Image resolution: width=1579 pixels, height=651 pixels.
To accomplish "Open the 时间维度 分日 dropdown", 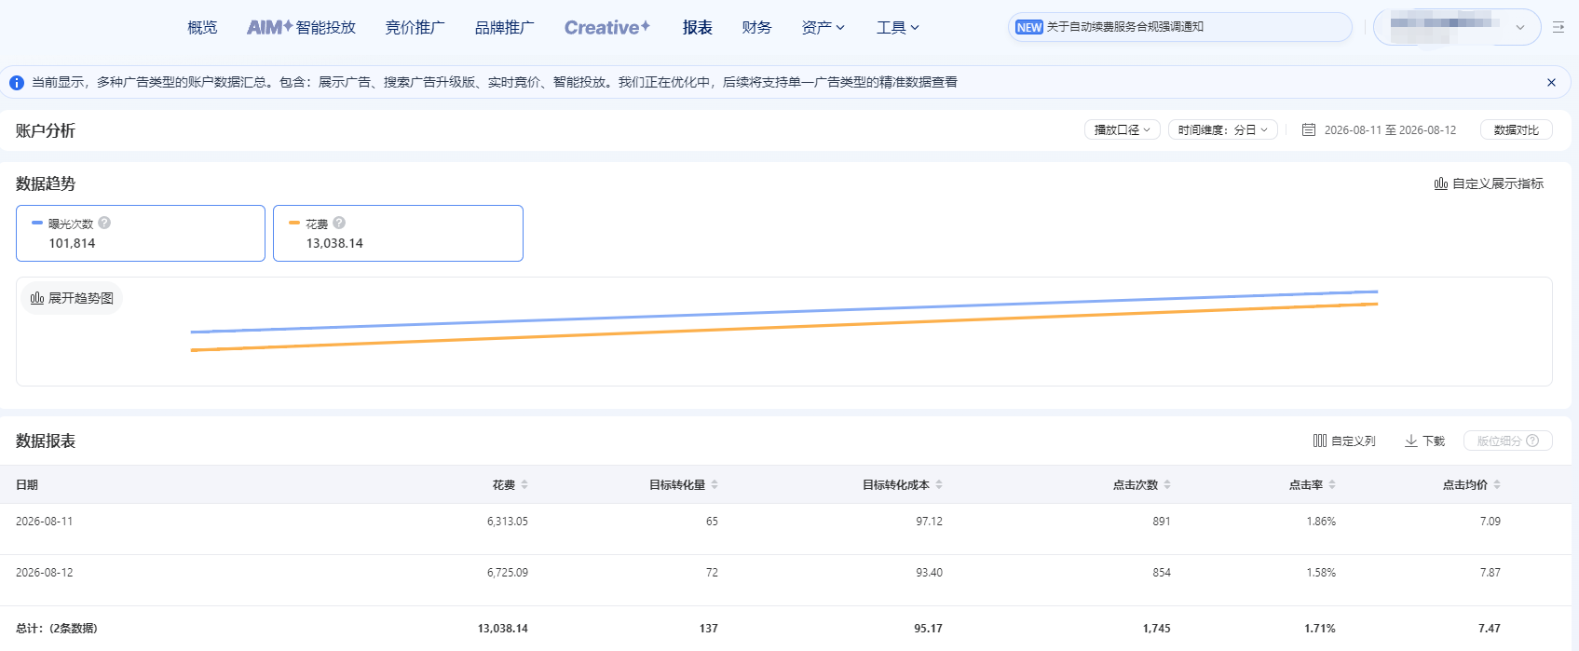I will point(1222,130).
